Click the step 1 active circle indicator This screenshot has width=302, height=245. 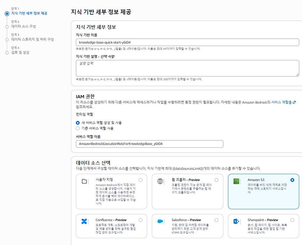(7, 13)
